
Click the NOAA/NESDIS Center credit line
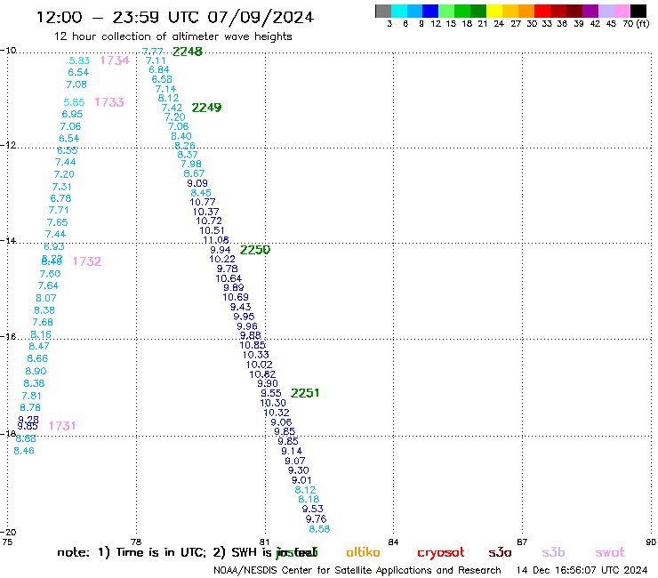click(x=357, y=570)
